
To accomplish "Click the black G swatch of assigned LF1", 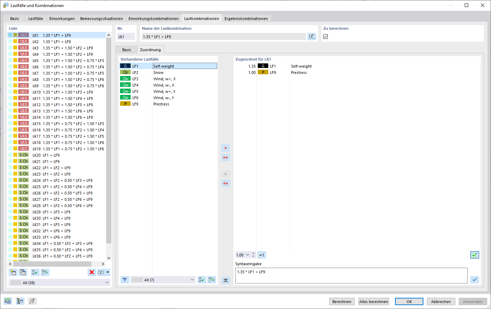I will (263, 66).
